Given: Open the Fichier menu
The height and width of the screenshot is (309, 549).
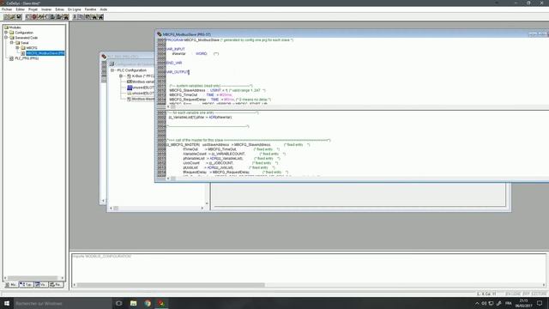Looking at the screenshot, I should point(7,9).
